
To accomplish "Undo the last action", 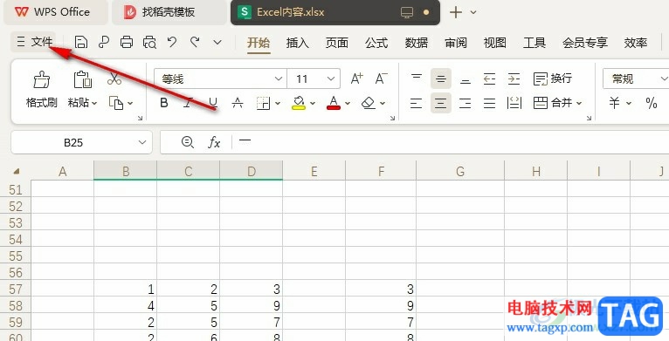I will (172, 42).
